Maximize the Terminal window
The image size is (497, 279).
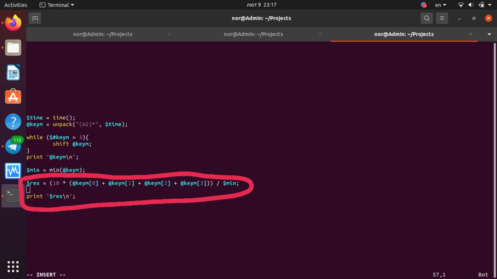click(x=474, y=18)
